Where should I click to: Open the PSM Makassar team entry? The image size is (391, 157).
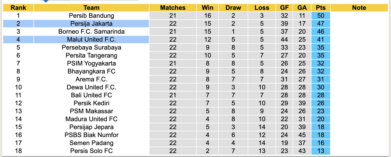(91, 111)
